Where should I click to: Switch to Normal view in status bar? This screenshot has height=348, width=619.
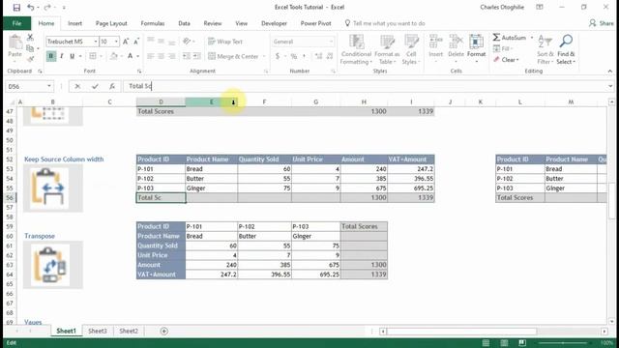(x=486, y=342)
